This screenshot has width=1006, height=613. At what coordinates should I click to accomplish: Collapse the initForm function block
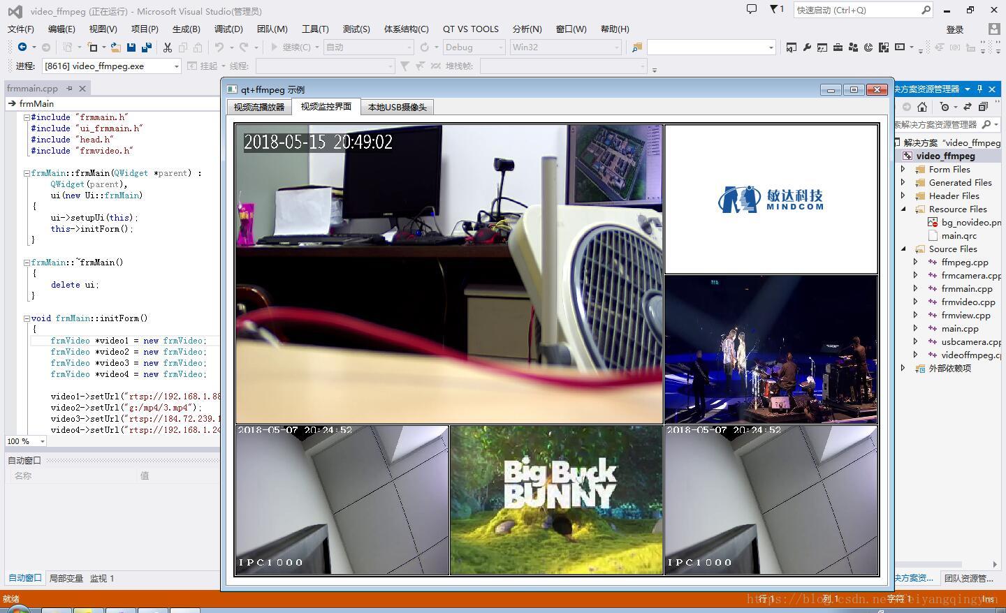click(x=27, y=318)
